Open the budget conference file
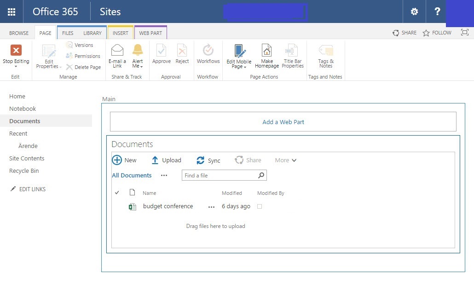This screenshot has width=474, height=285. tap(168, 206)
